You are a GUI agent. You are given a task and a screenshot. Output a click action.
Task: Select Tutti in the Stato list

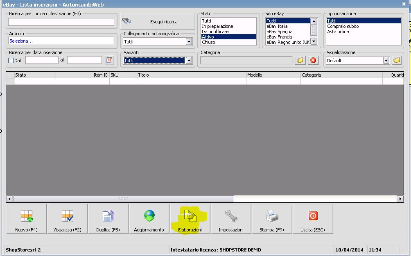coord(228,21)
